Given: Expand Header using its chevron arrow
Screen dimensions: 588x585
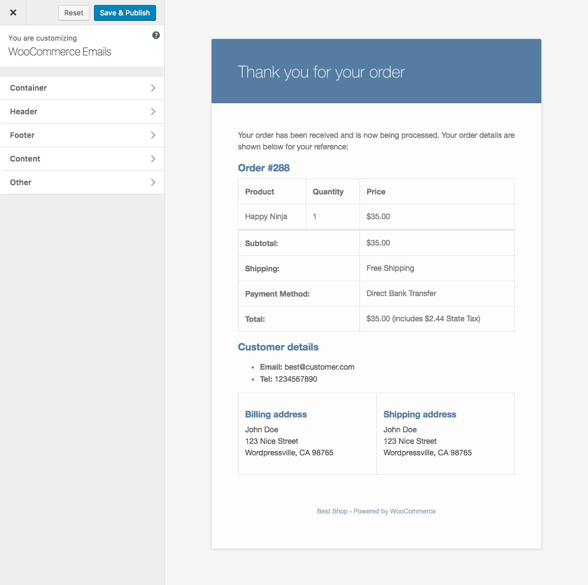Looking at the screenshot, I should click(x=153, y=112).
